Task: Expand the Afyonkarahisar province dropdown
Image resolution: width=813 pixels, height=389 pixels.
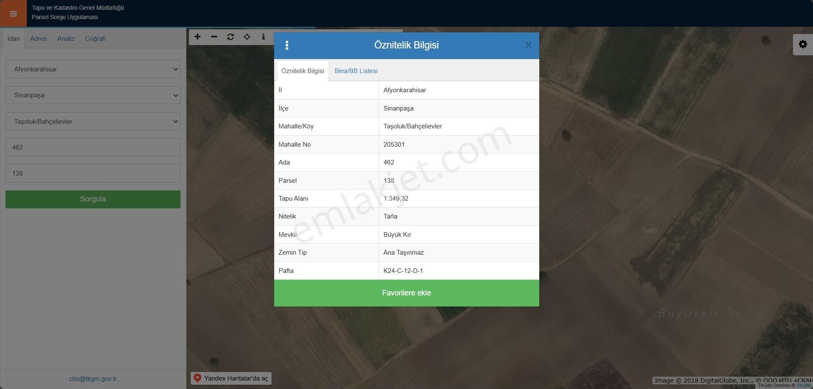Action: click(93, 69)
